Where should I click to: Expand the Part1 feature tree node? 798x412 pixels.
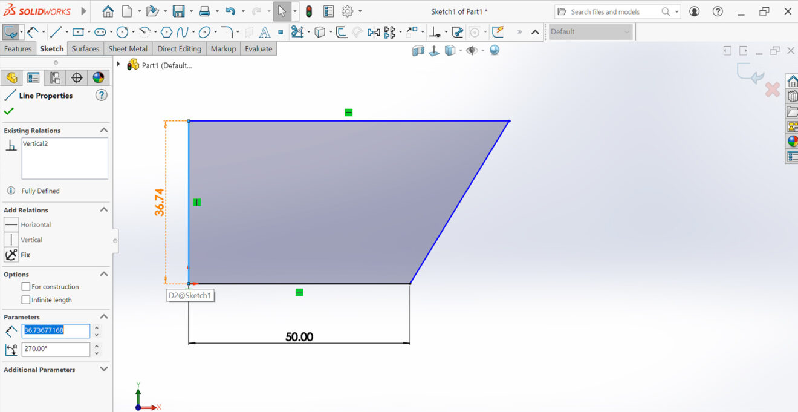[x=118, y=65]
